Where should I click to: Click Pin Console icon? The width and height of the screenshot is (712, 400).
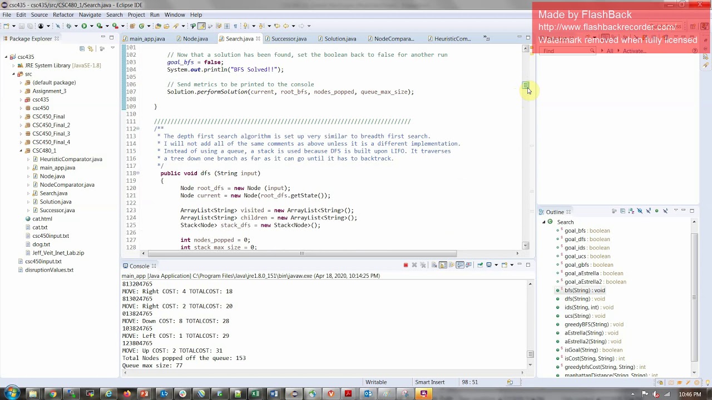480,265
